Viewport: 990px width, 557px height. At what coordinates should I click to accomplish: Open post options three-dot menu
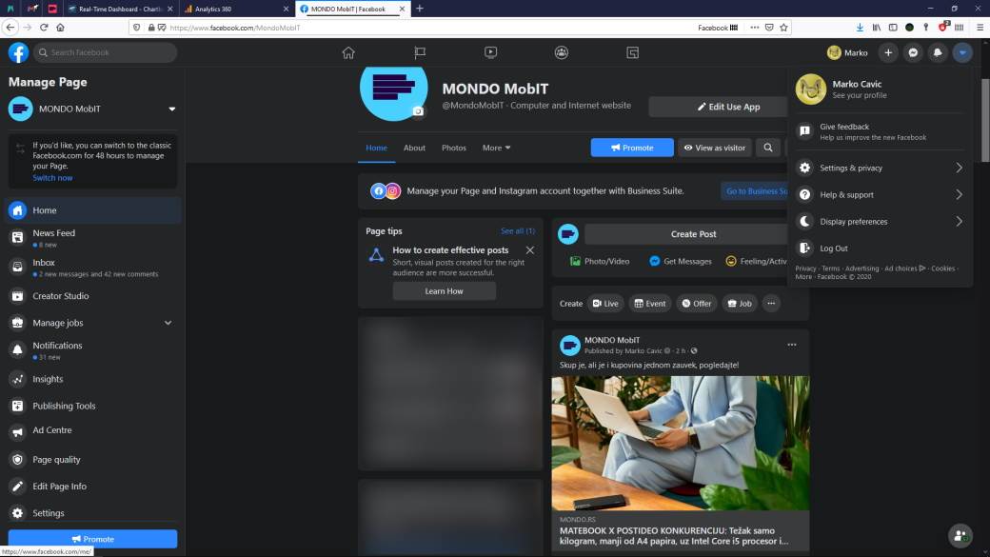point(791,345)
